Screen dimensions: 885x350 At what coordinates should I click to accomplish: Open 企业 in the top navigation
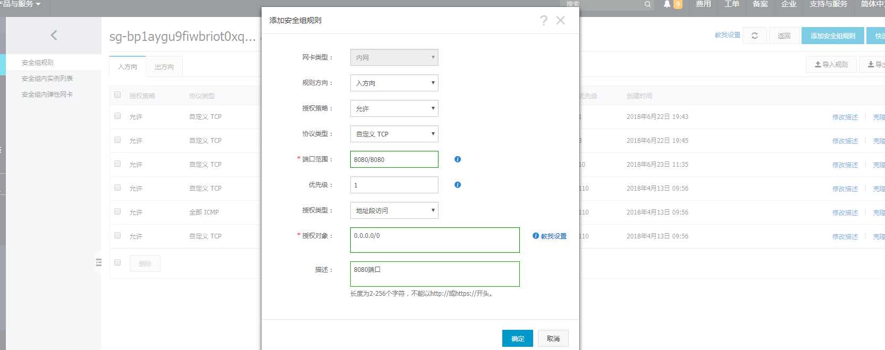tap(789, 4)
